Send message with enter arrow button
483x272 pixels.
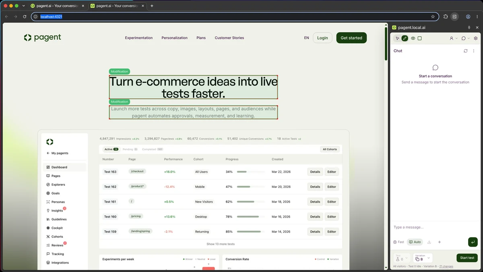tap(473, 242)
